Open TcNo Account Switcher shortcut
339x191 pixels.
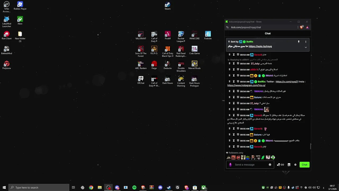[7, 7]
